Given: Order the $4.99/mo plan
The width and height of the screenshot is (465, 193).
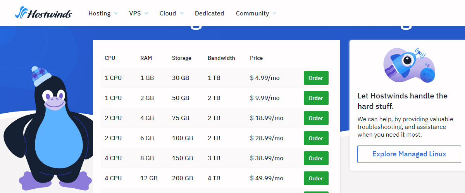Looking at the screenshot, I should tap(316, 78).
